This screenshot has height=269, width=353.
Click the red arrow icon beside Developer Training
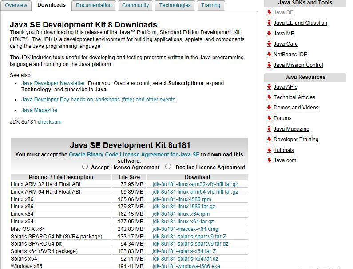pos(269,140)
